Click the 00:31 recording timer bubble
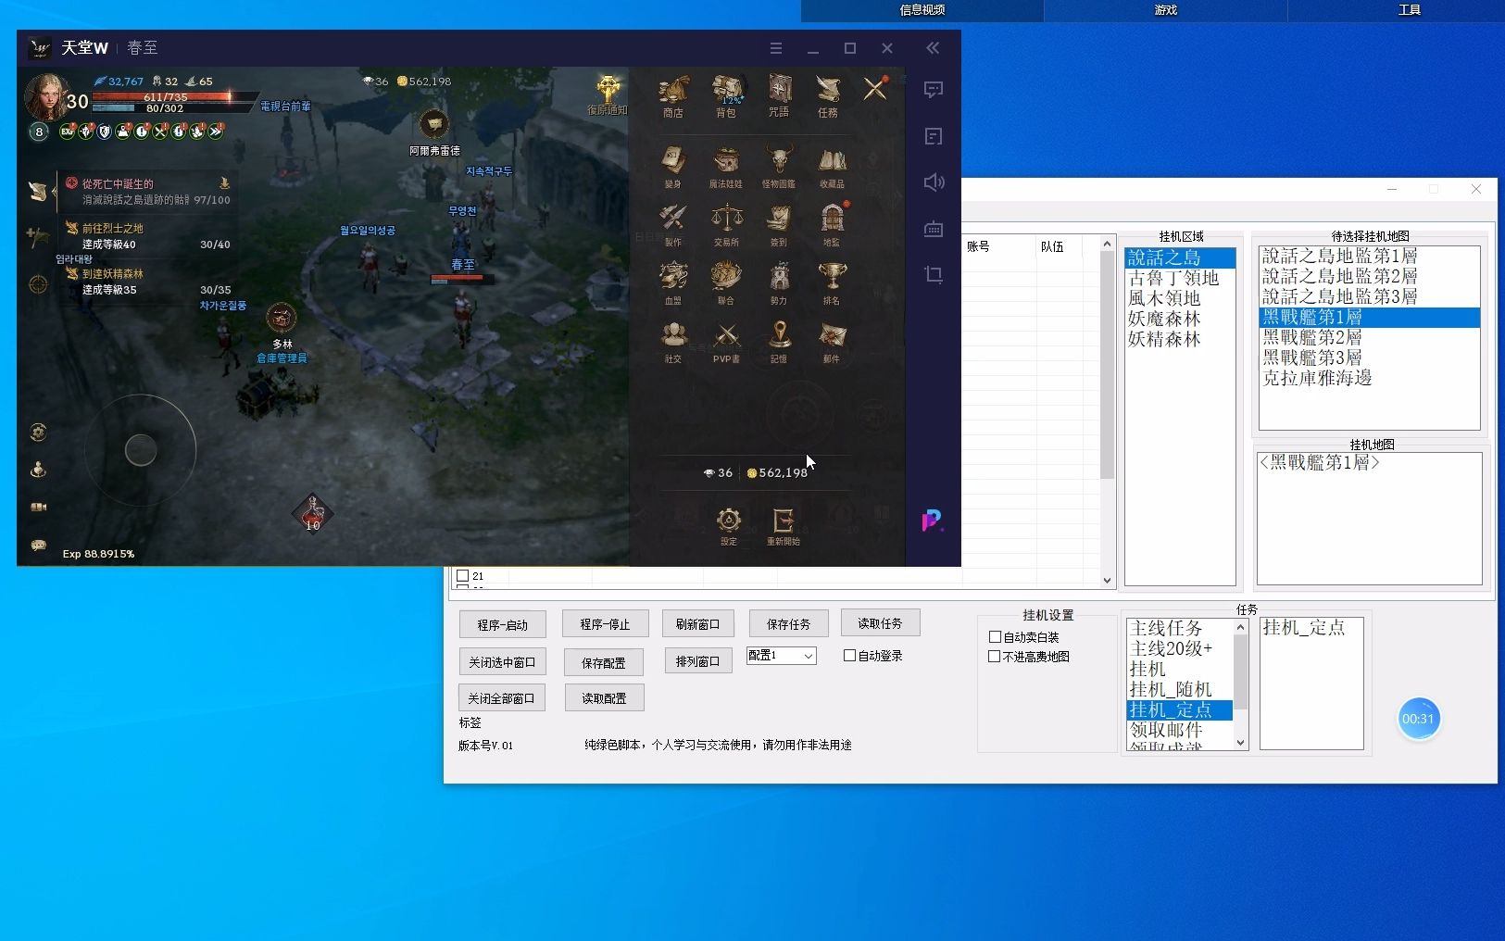This screenshot has height=941, width=1505. (1418, 719)
